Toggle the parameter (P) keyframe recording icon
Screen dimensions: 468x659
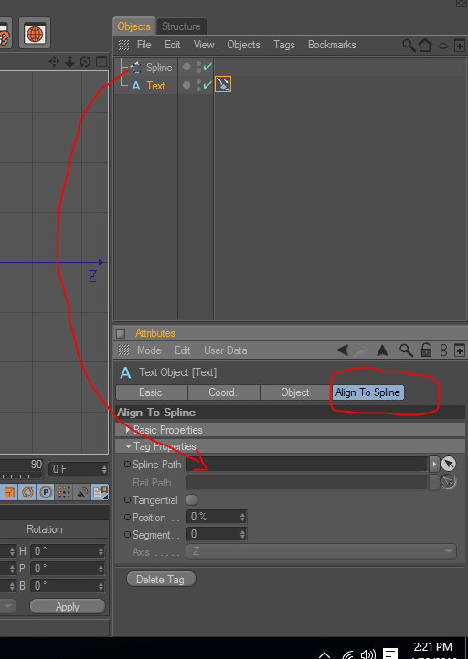point(46,492)
